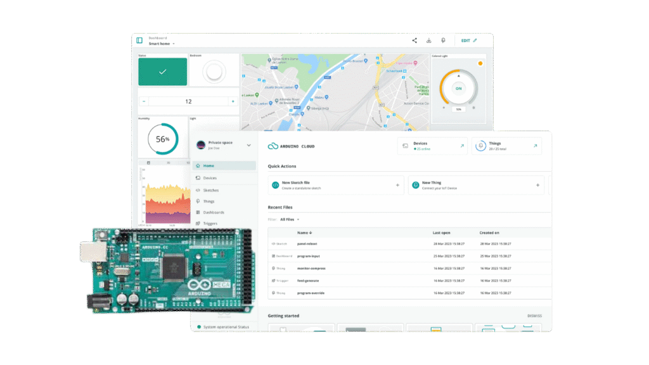This screenshot has width=649, height=365.
Task: Click the EDIT button with pencil
Action: pos(469,41)
